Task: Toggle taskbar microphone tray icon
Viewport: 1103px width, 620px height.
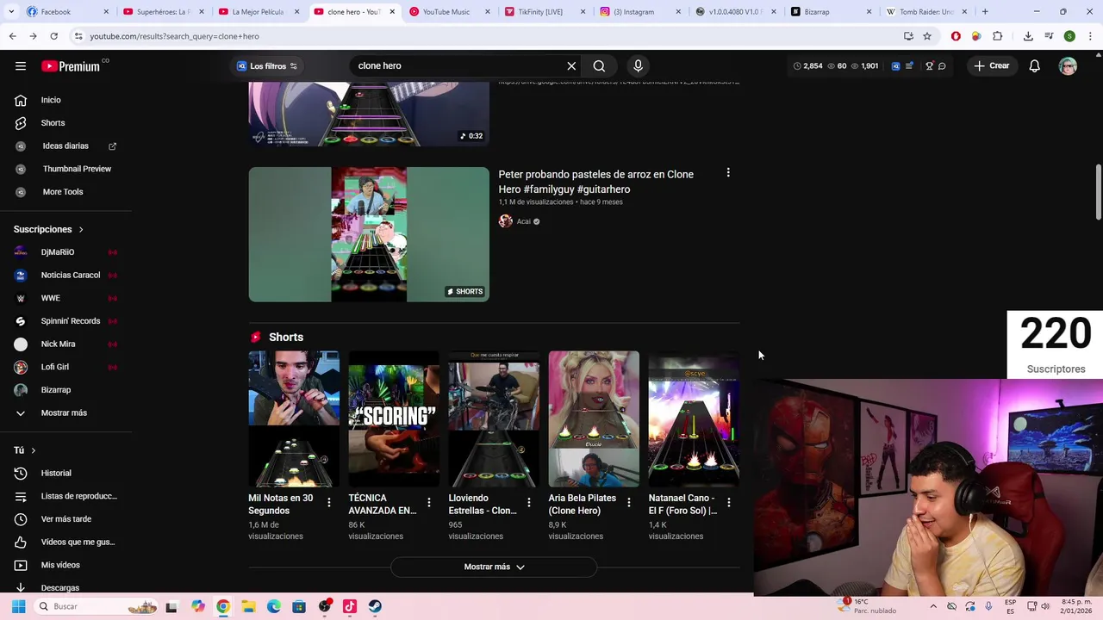Action: click(988, 606)
